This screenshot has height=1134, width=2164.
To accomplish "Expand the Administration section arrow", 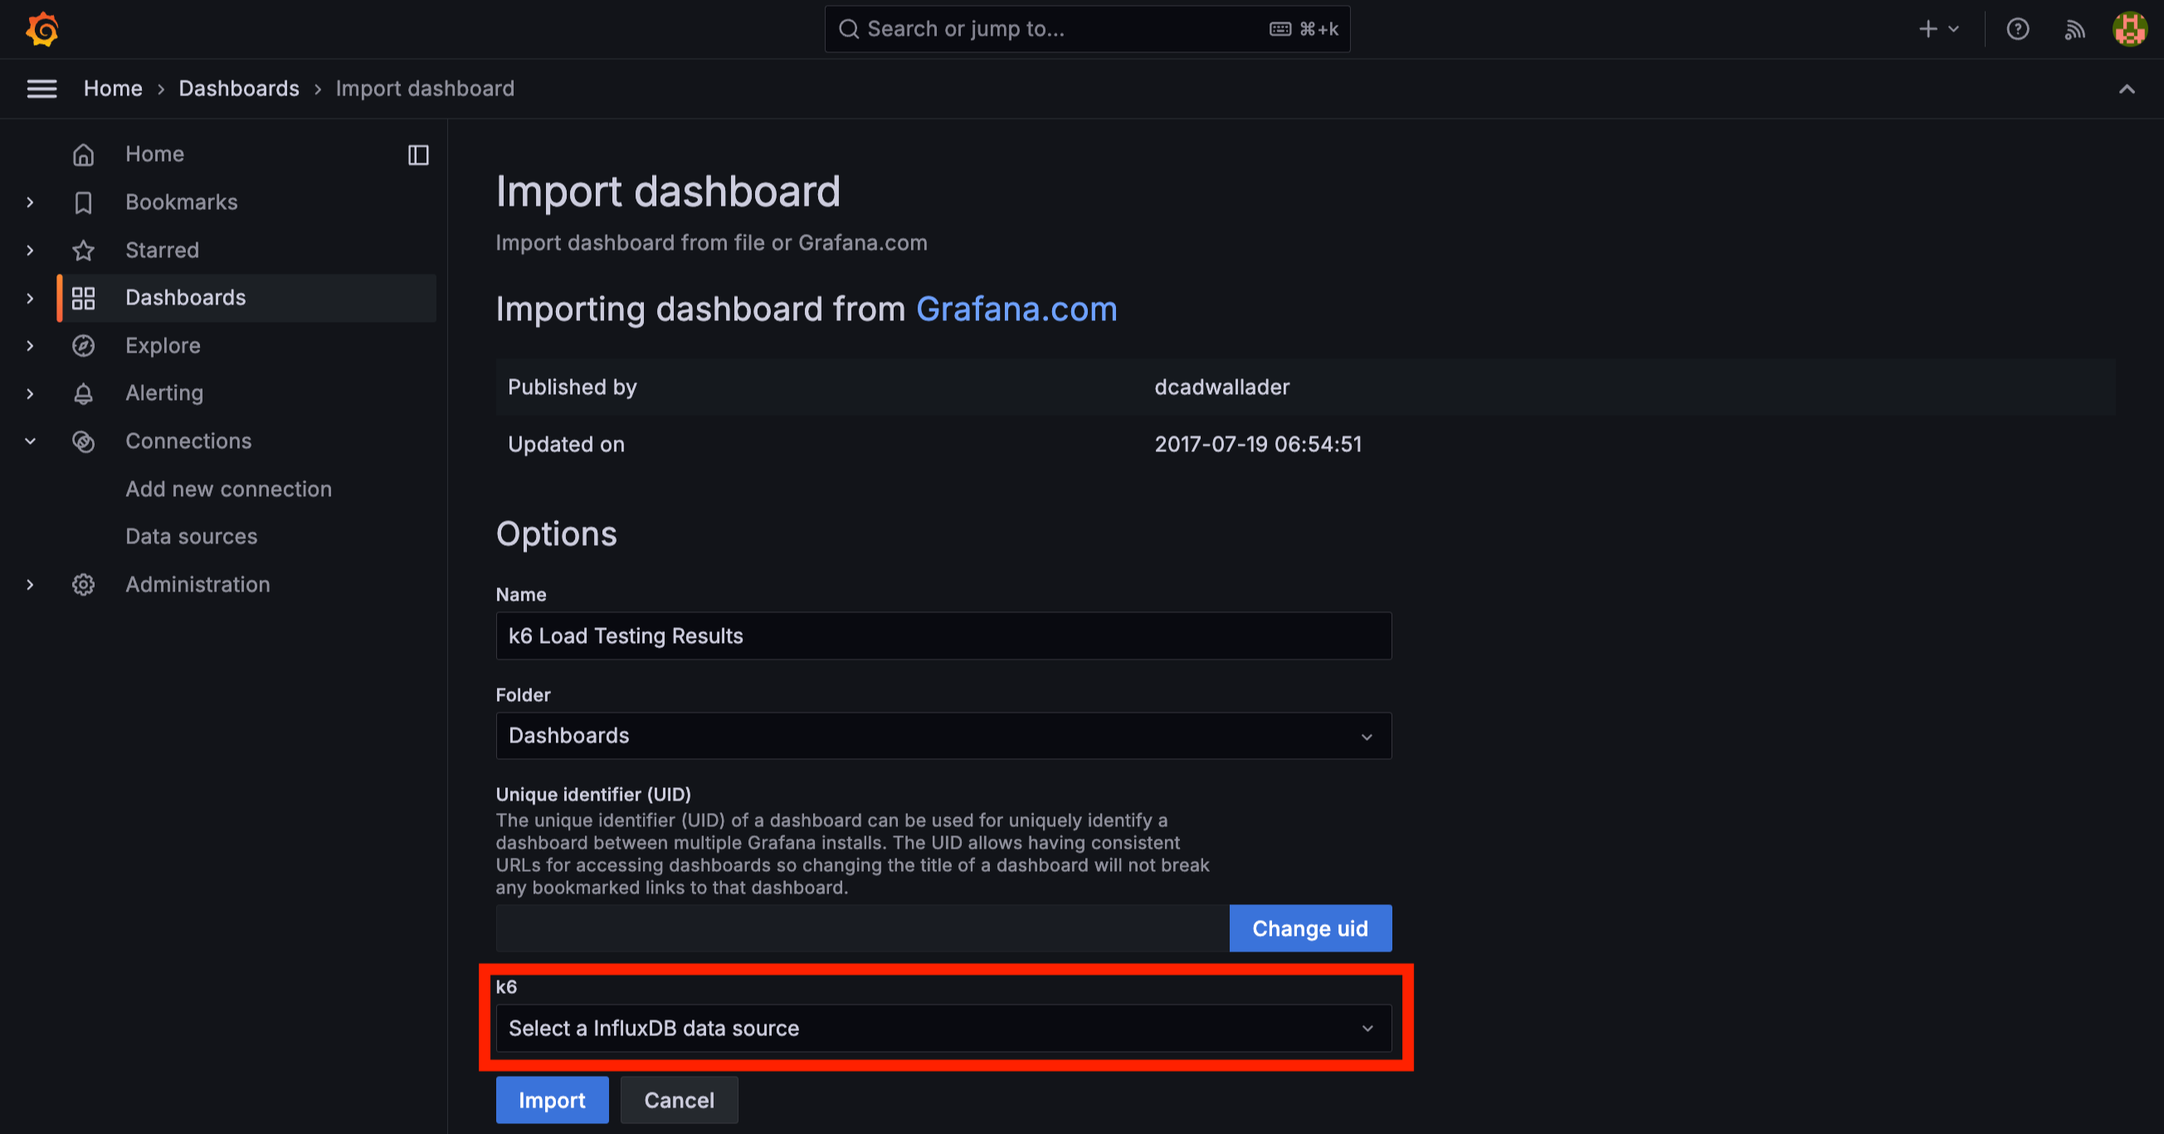I will click(30, 585).
